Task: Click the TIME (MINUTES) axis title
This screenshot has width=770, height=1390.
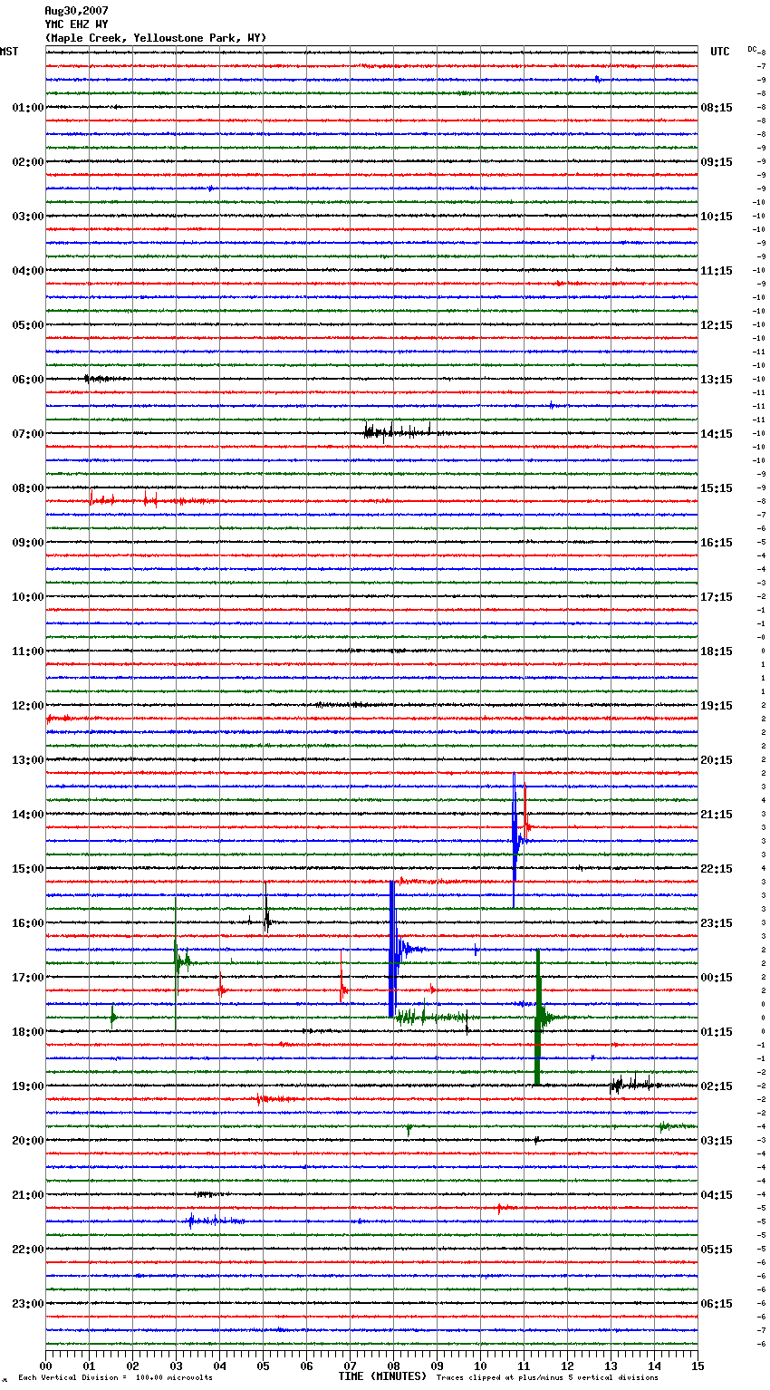Action: coord(382,1376)
